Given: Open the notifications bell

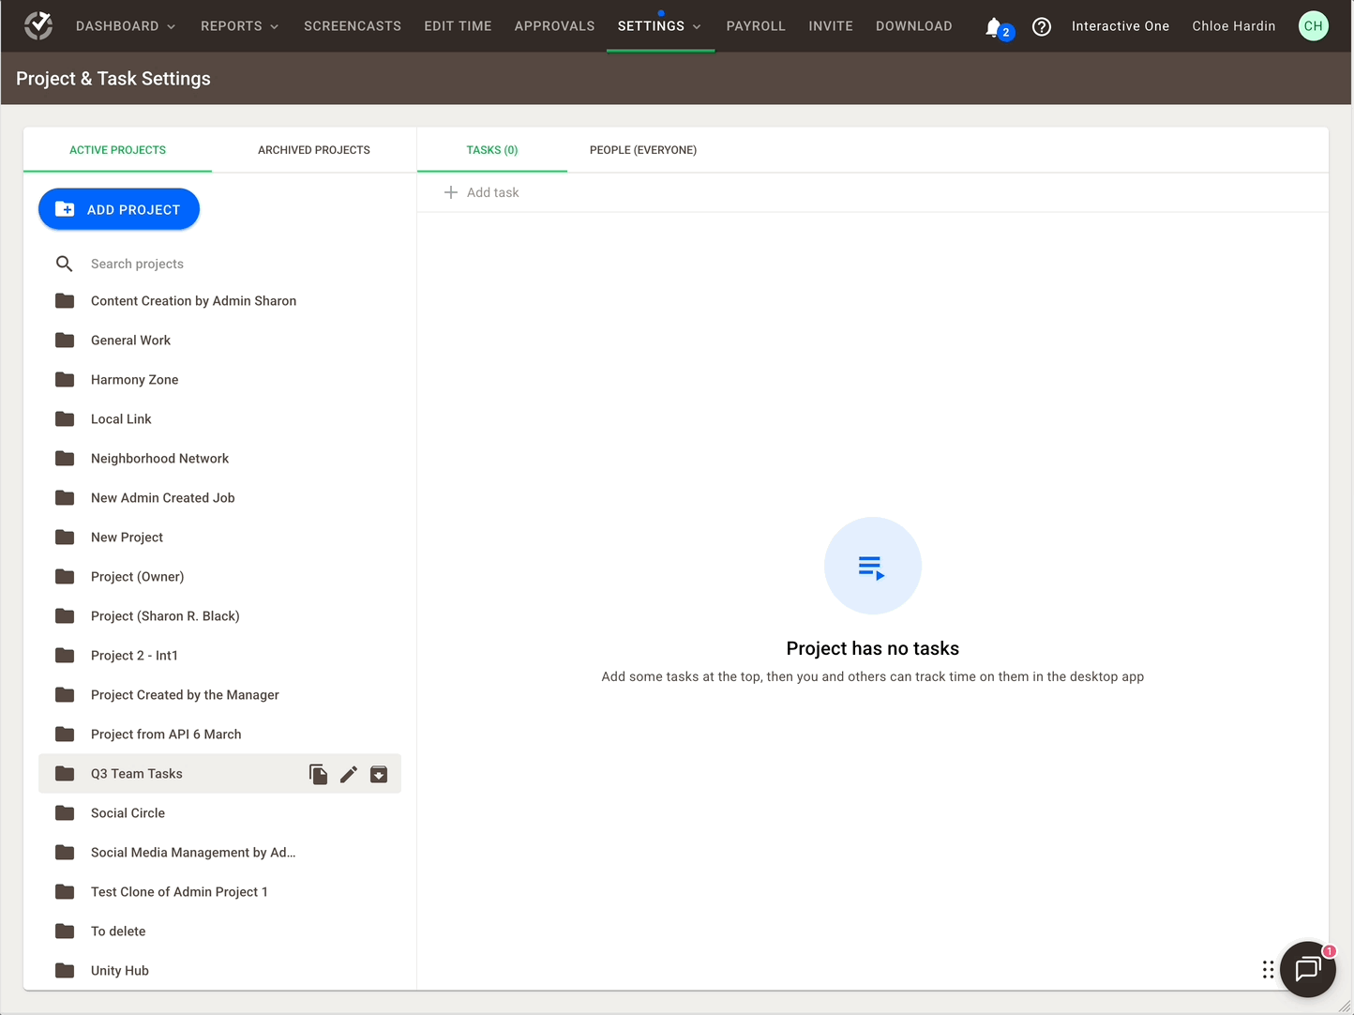Looking at the screenshot, I should 994,27.
